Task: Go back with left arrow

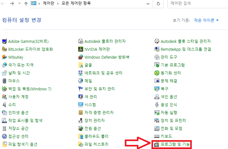Action: [3, 3]
